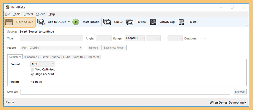Click the HandBrake app logo in title bar

point(7,7)
